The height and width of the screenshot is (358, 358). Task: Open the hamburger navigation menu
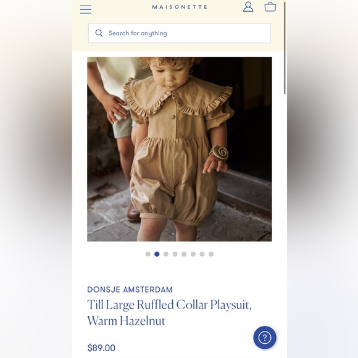pyautogui.click(x=86, y=9)
